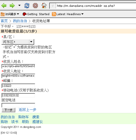This screenshot has height=140, width=136.
Task: Click the Latest Headlines RSS icon
Action: (54, 14)
